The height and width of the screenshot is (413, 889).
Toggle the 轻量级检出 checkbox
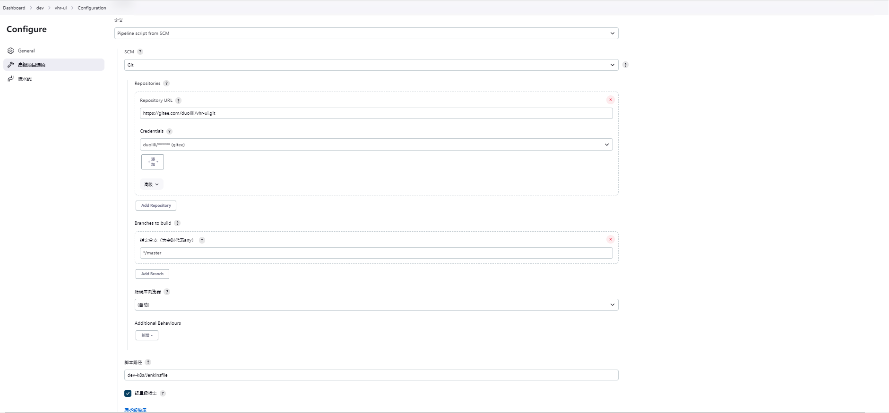(x=128, y=393)
